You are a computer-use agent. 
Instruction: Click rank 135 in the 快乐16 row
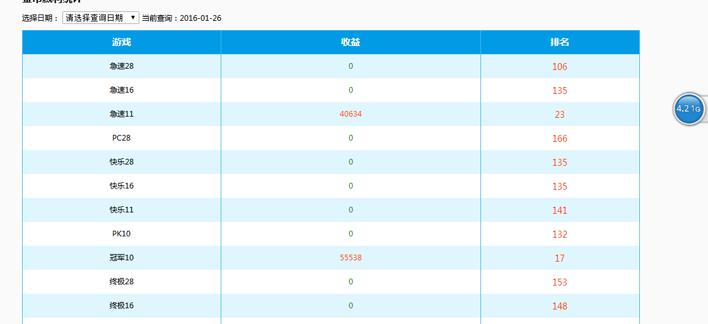click(x=559, y=187)
